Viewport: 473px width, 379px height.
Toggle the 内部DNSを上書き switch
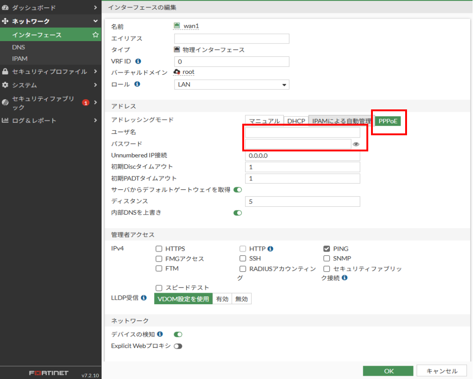pyautogui.click(x=238, y=213)
